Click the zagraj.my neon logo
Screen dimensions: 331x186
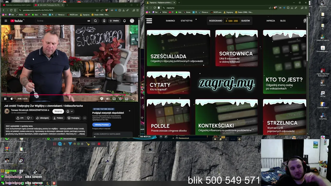pyautogui.click(x=227, y=83)
